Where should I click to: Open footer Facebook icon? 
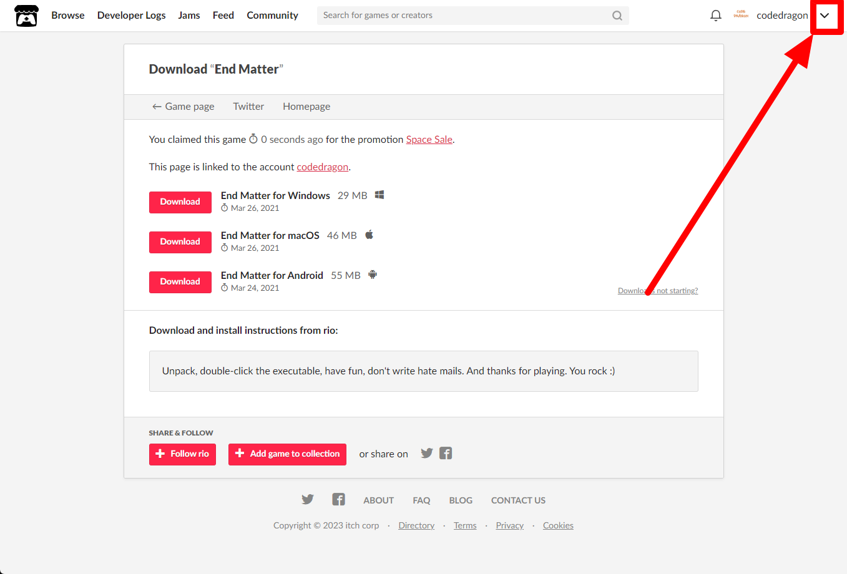(x=338, y=500)
